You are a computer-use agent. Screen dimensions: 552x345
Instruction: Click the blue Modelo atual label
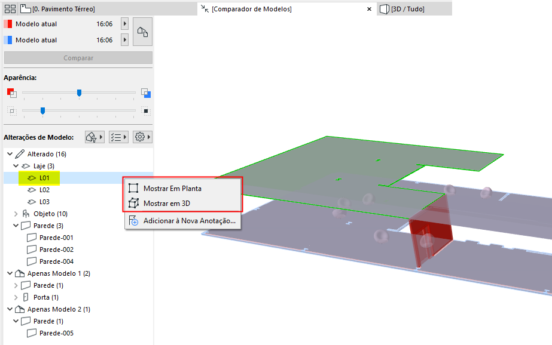(36, 40)
